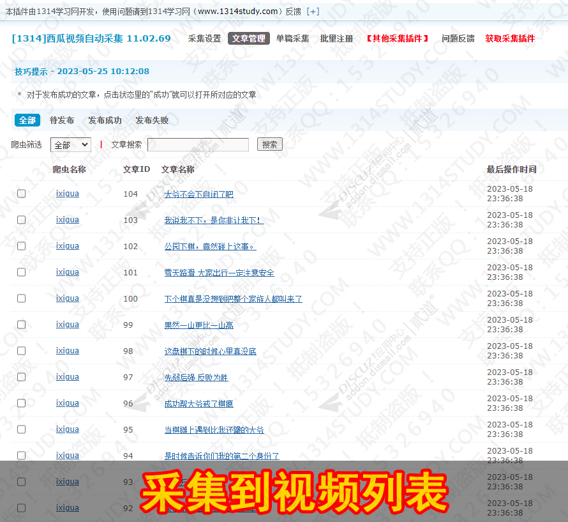Click the ixigua link in row 94
568x522 pixels.
tap(68, 456)
